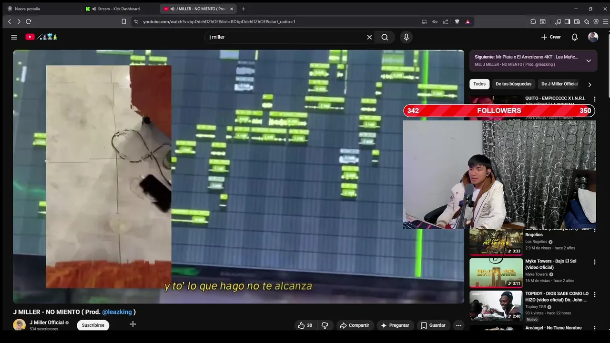This screenshot has width=610, height=343.
Task: Like the video with thumbs up
Action: pos(305,325)
